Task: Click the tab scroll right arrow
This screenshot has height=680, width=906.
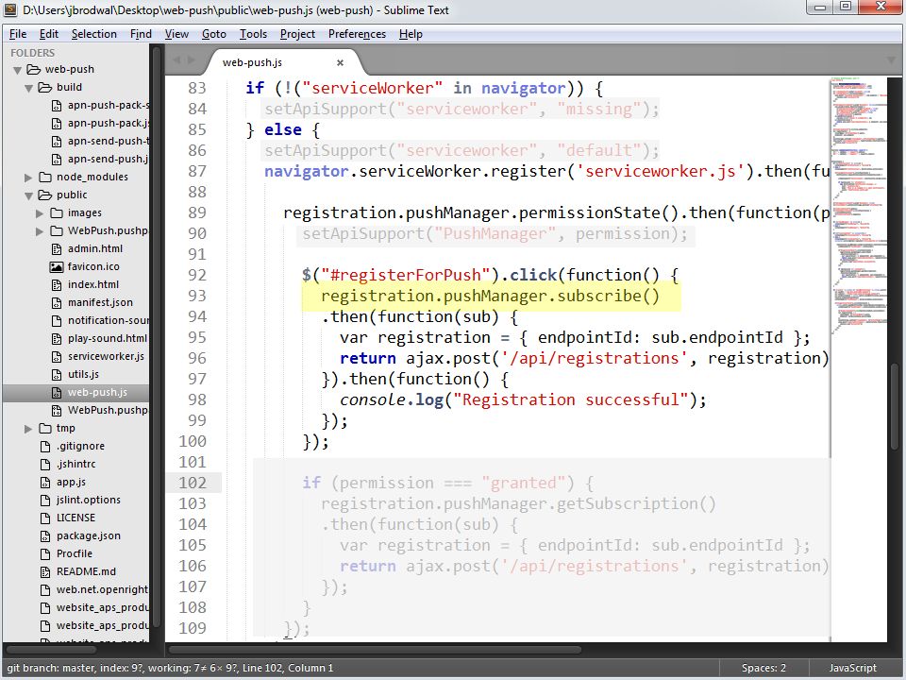Action: coord(192,59)
